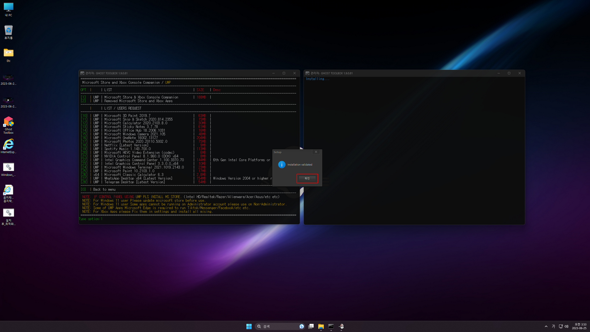Click the 'Microsoft 3D Paint 2019.7' row
Screen dimensions: 590x332
[146, 116]
